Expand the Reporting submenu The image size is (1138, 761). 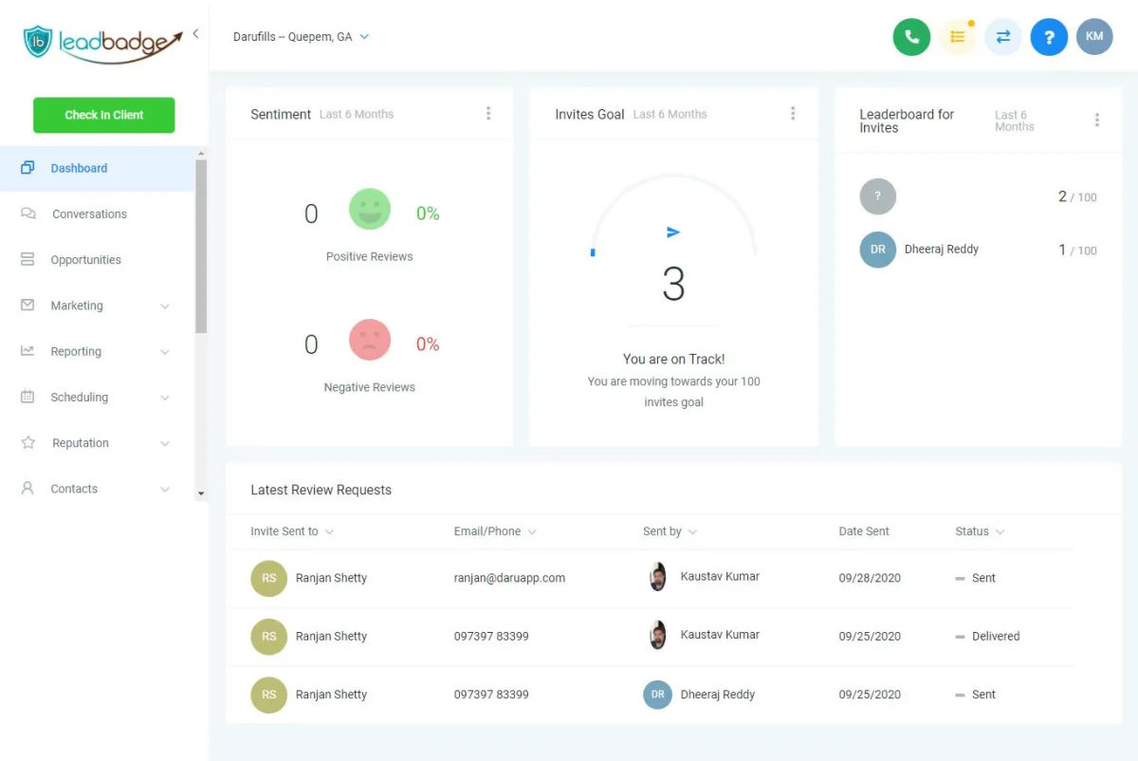tap(165, 352)
